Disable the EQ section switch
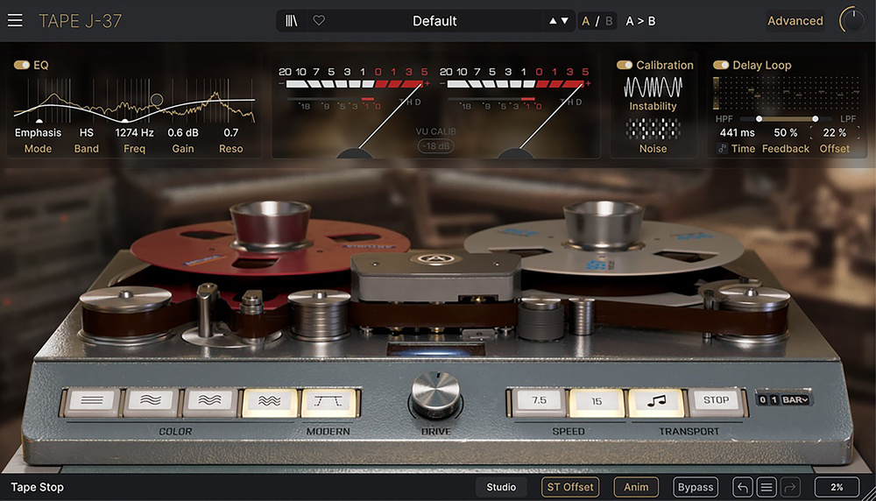876x501 pixels. (x=22, y=65)
